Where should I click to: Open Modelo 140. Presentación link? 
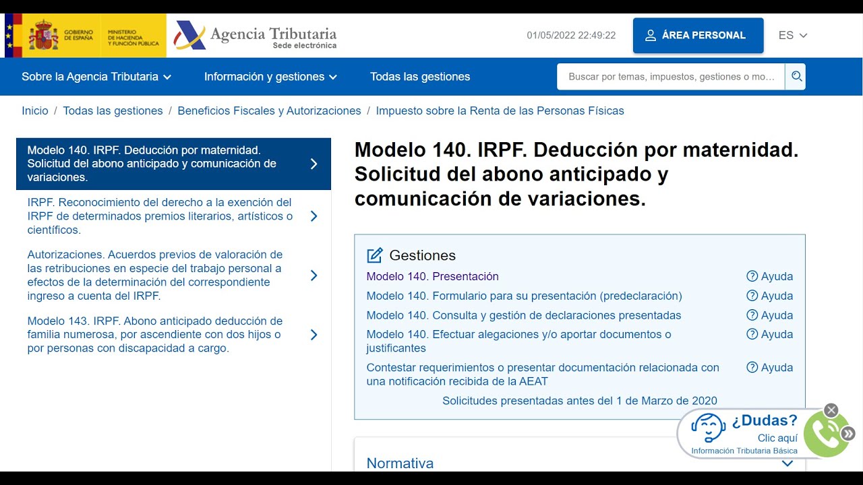[432, 276]
